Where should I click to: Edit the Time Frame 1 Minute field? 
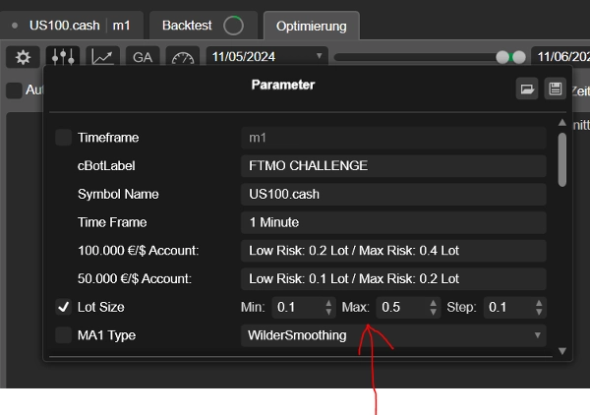click(393, 222)
